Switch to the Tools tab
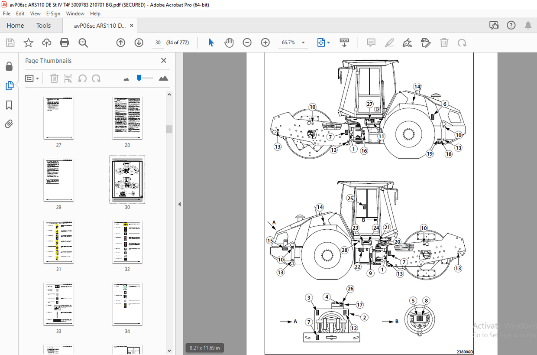The height and width of the screenshot is (355, 537). 43,25
